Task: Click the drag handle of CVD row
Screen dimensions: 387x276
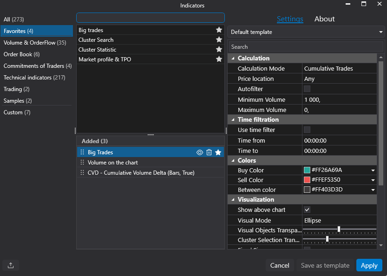Action: (x=82, y=172)
